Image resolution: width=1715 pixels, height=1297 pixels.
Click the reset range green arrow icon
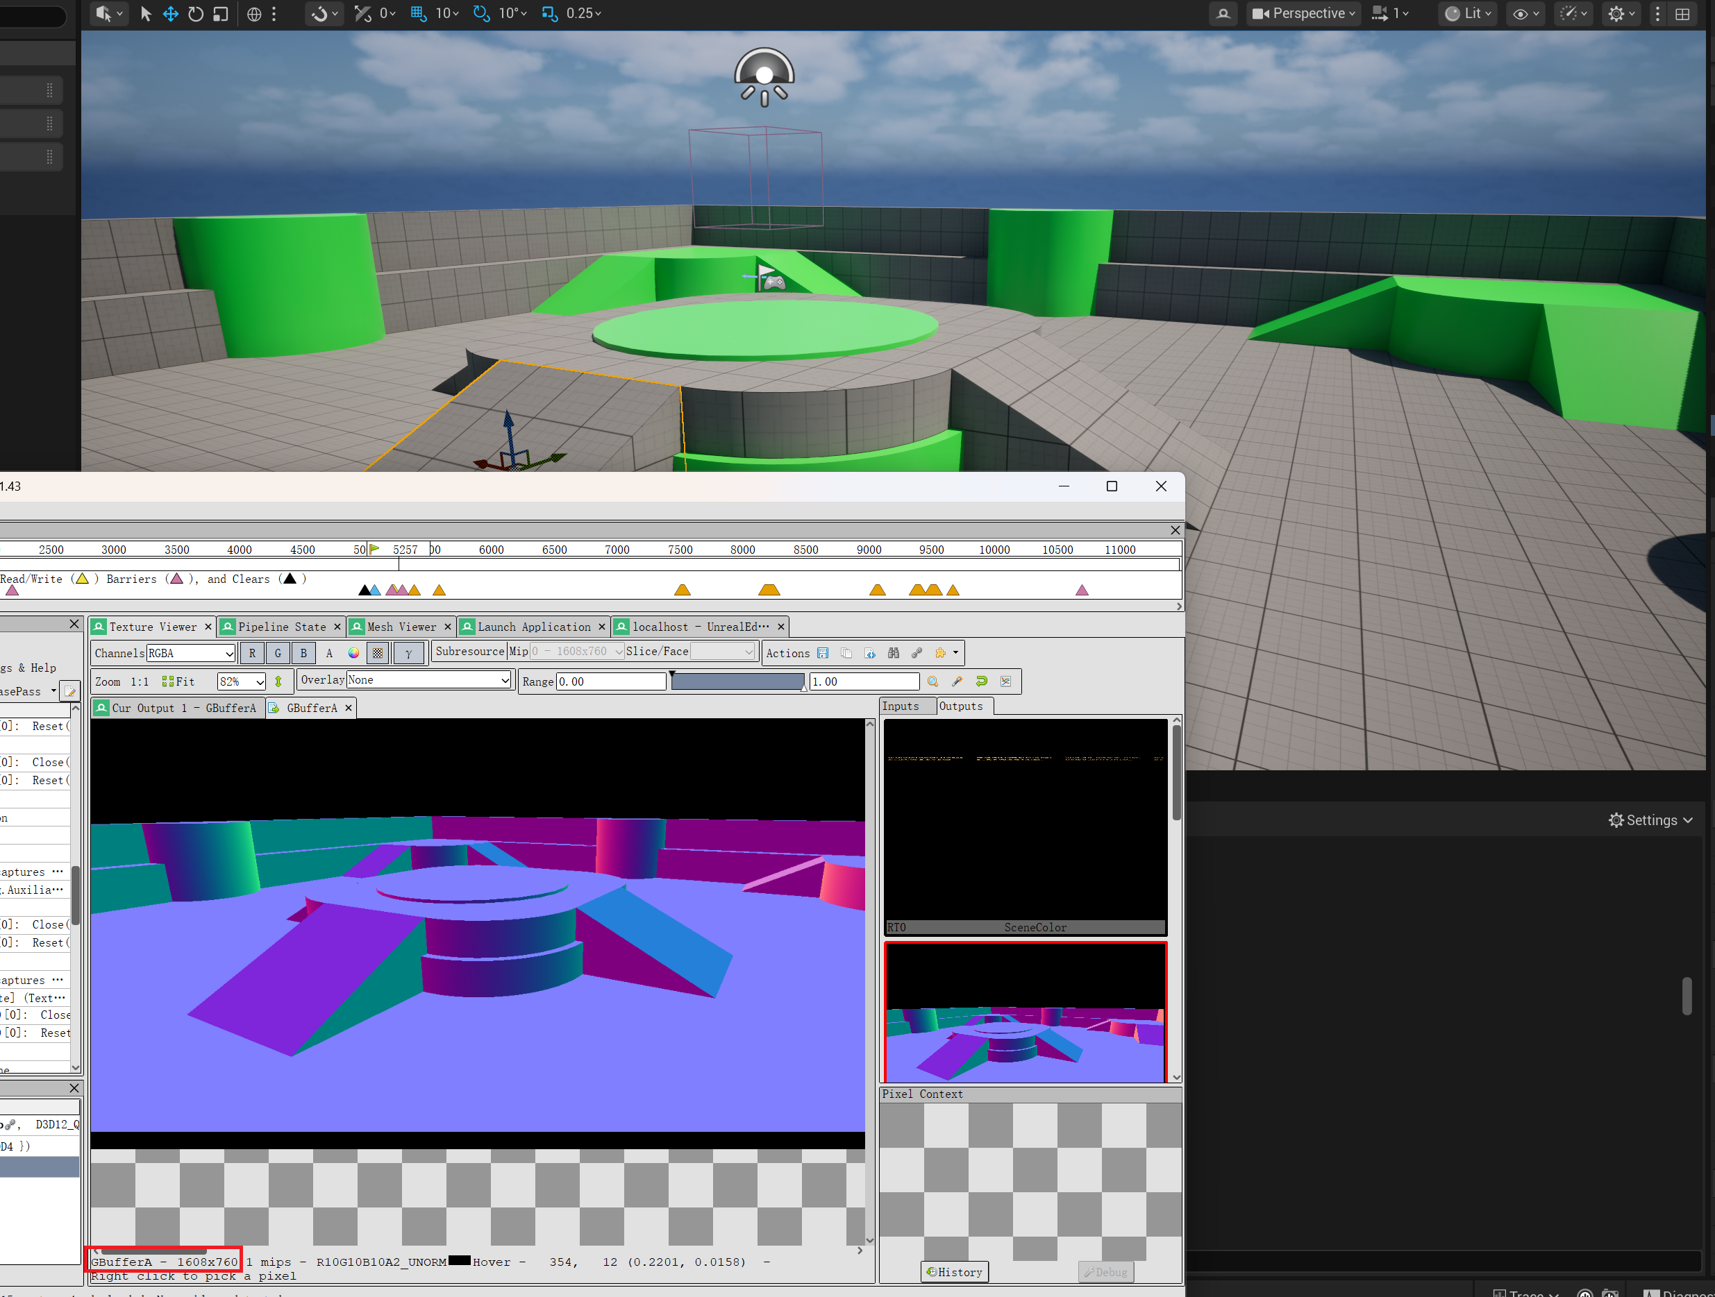tap(982, 681)
